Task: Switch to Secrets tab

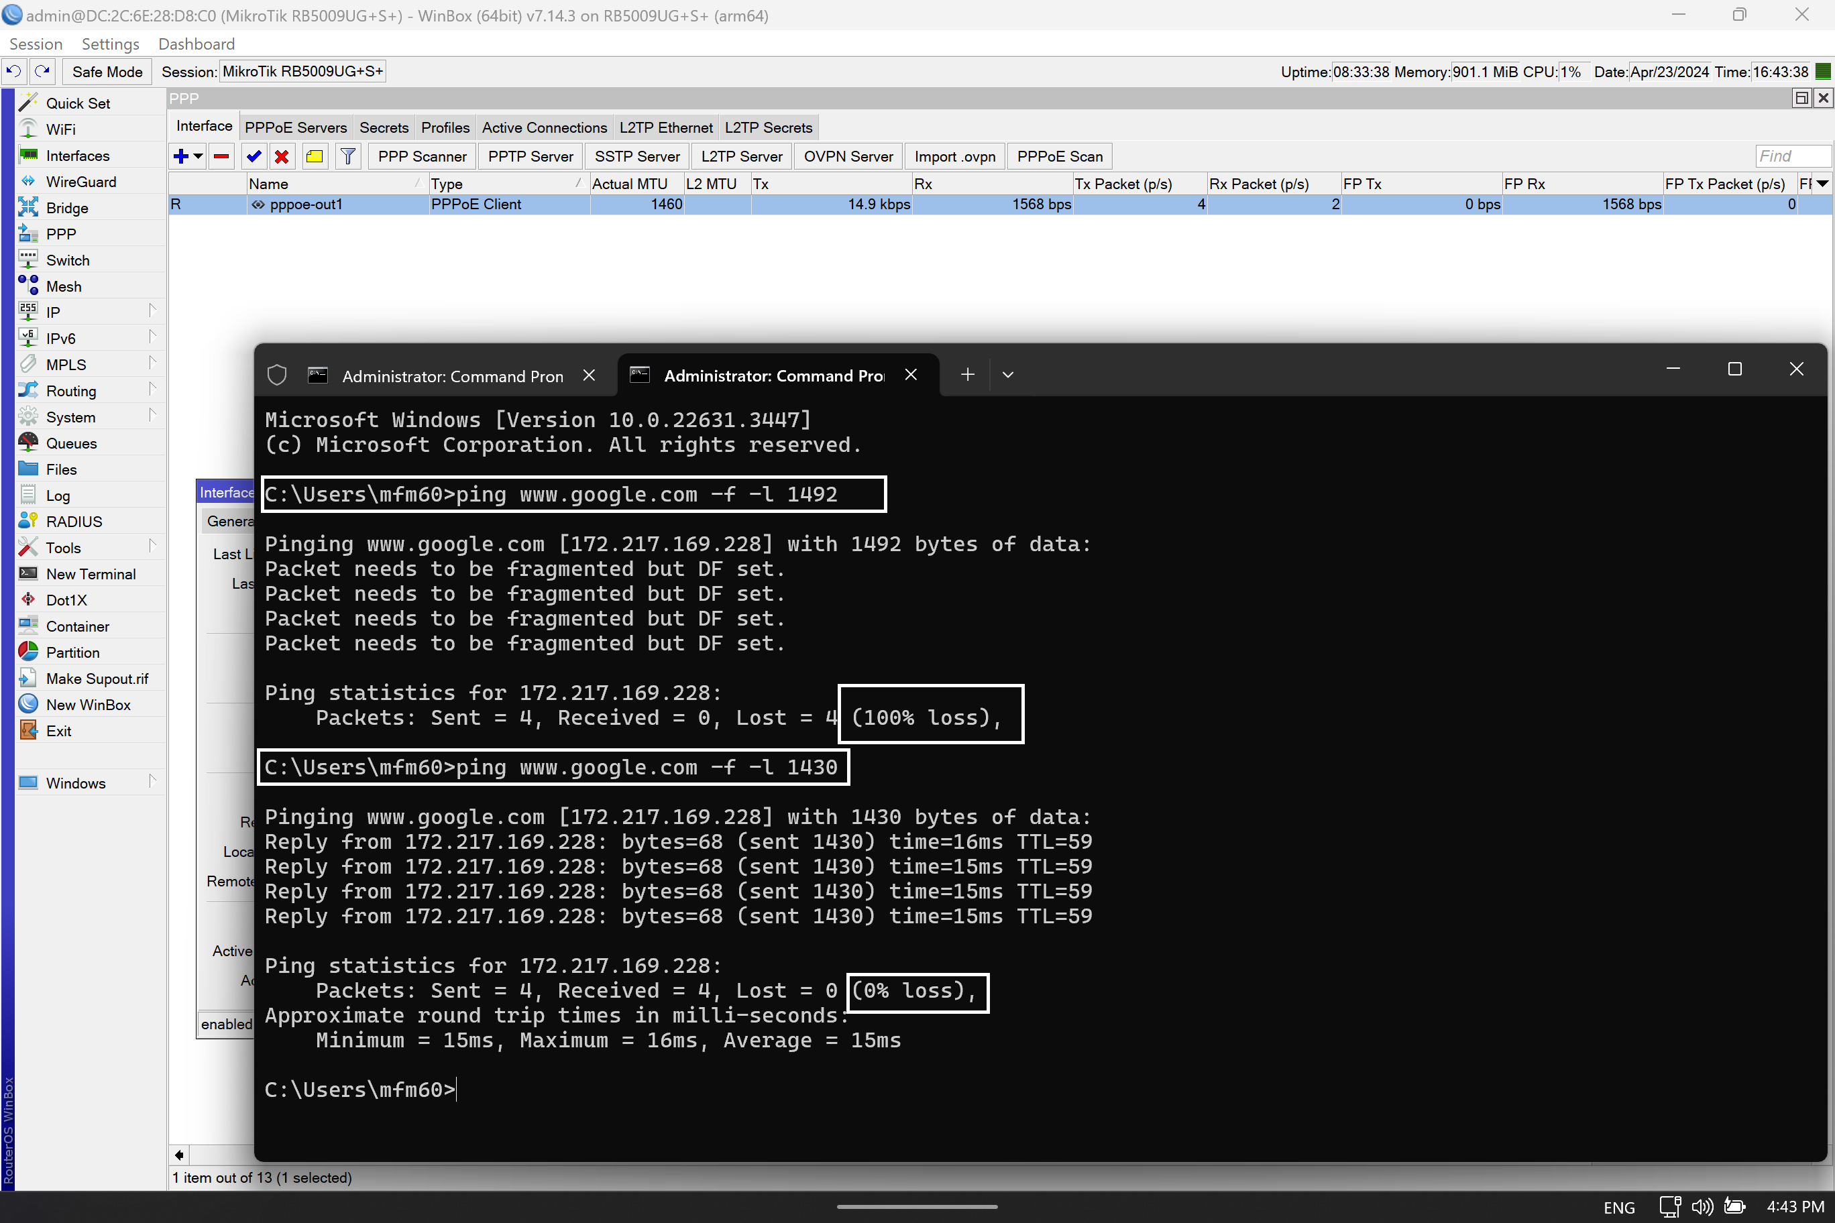Action: pos(384,127)
